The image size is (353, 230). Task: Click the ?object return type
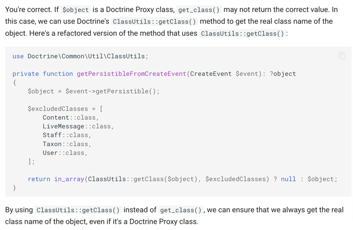[282, 74]
